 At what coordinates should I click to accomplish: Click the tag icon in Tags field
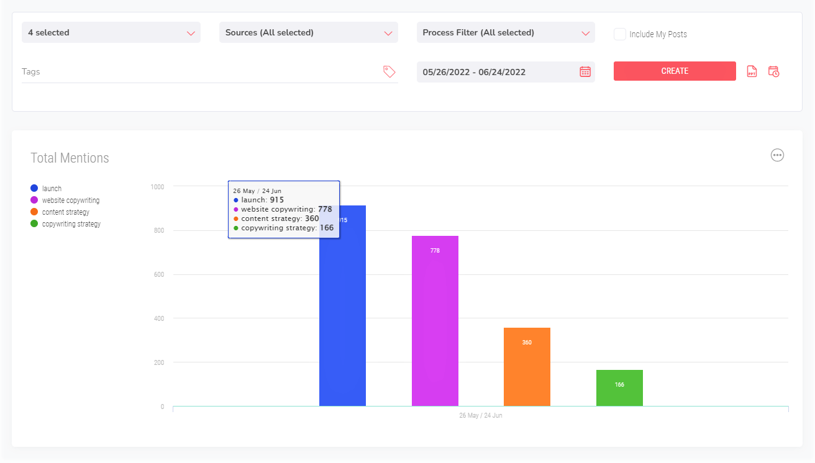389,71
